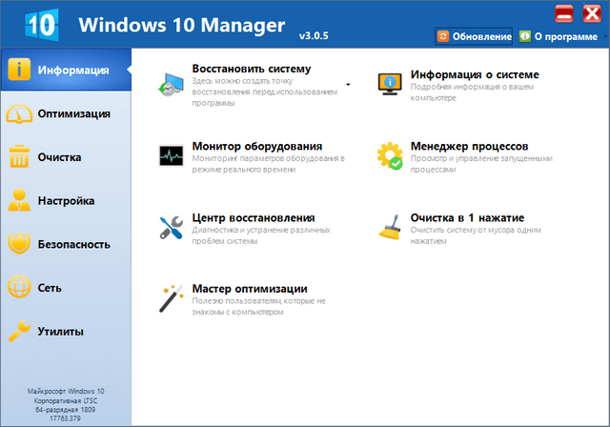Show the Утилиты section
610x427 pixels.
[x=66, y=331]
